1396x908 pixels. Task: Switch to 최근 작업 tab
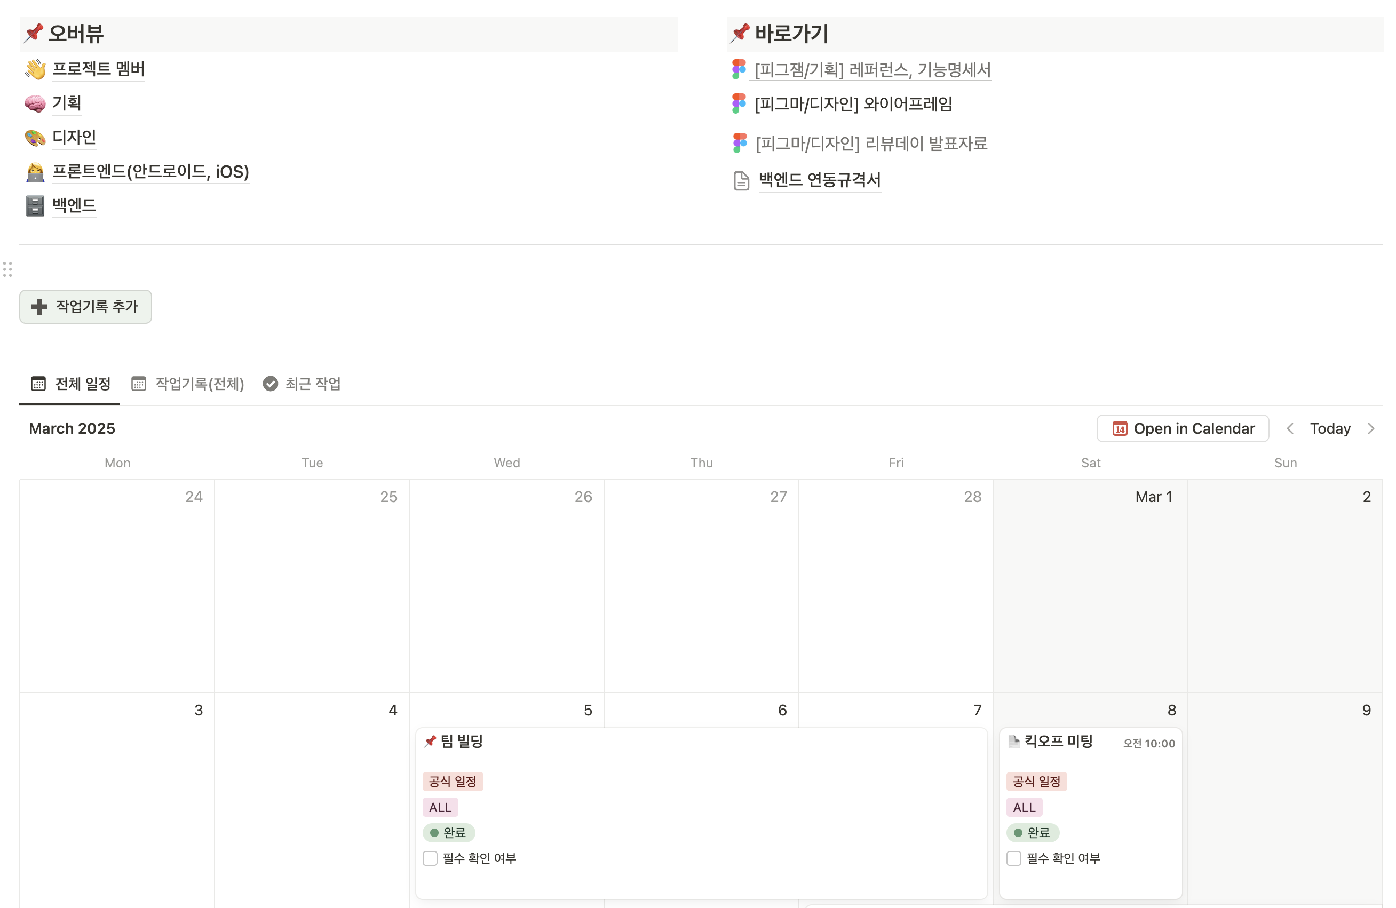tap(302, 384)
